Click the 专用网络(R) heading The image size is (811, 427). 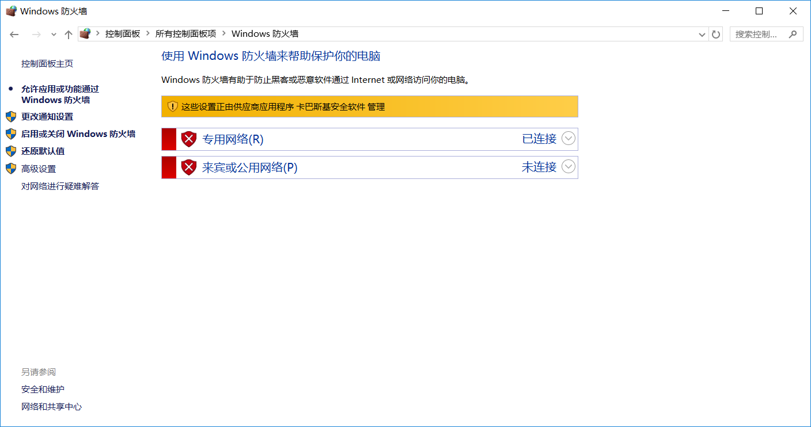click(233, 139)
